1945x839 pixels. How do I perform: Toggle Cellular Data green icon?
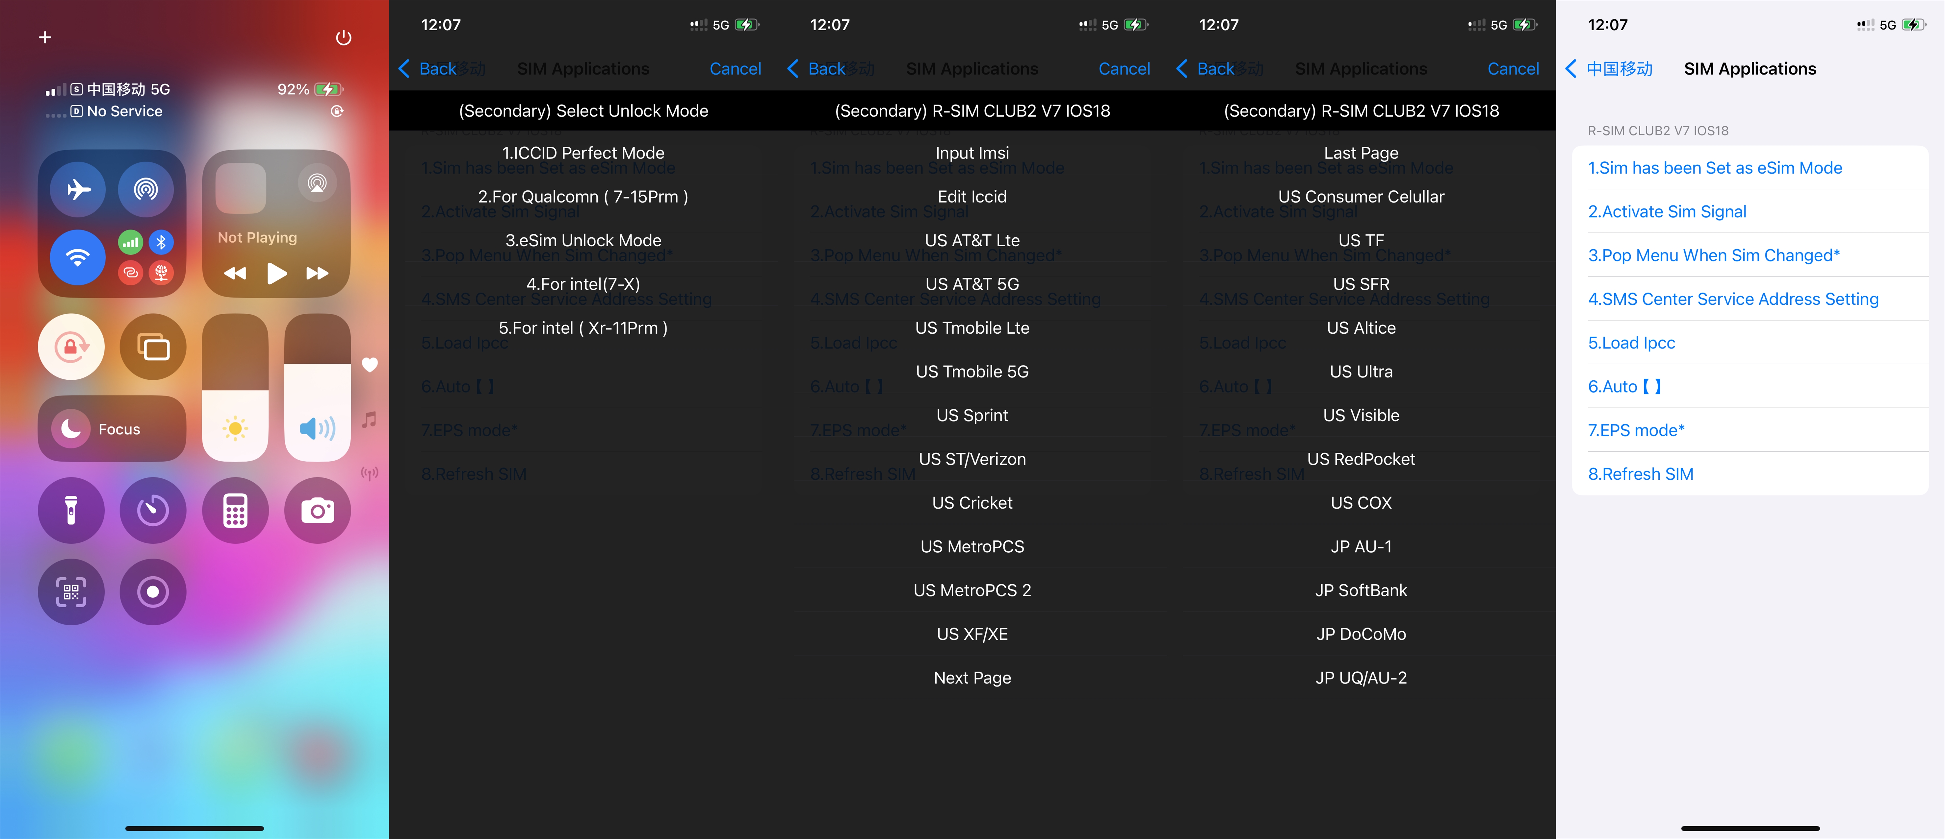coord(131,242)
